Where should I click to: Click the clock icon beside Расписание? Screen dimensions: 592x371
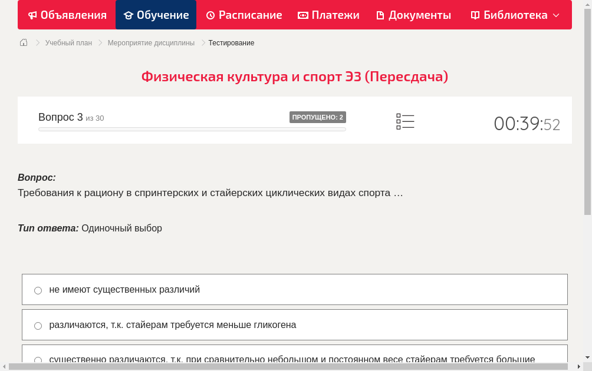coord(210,15)
